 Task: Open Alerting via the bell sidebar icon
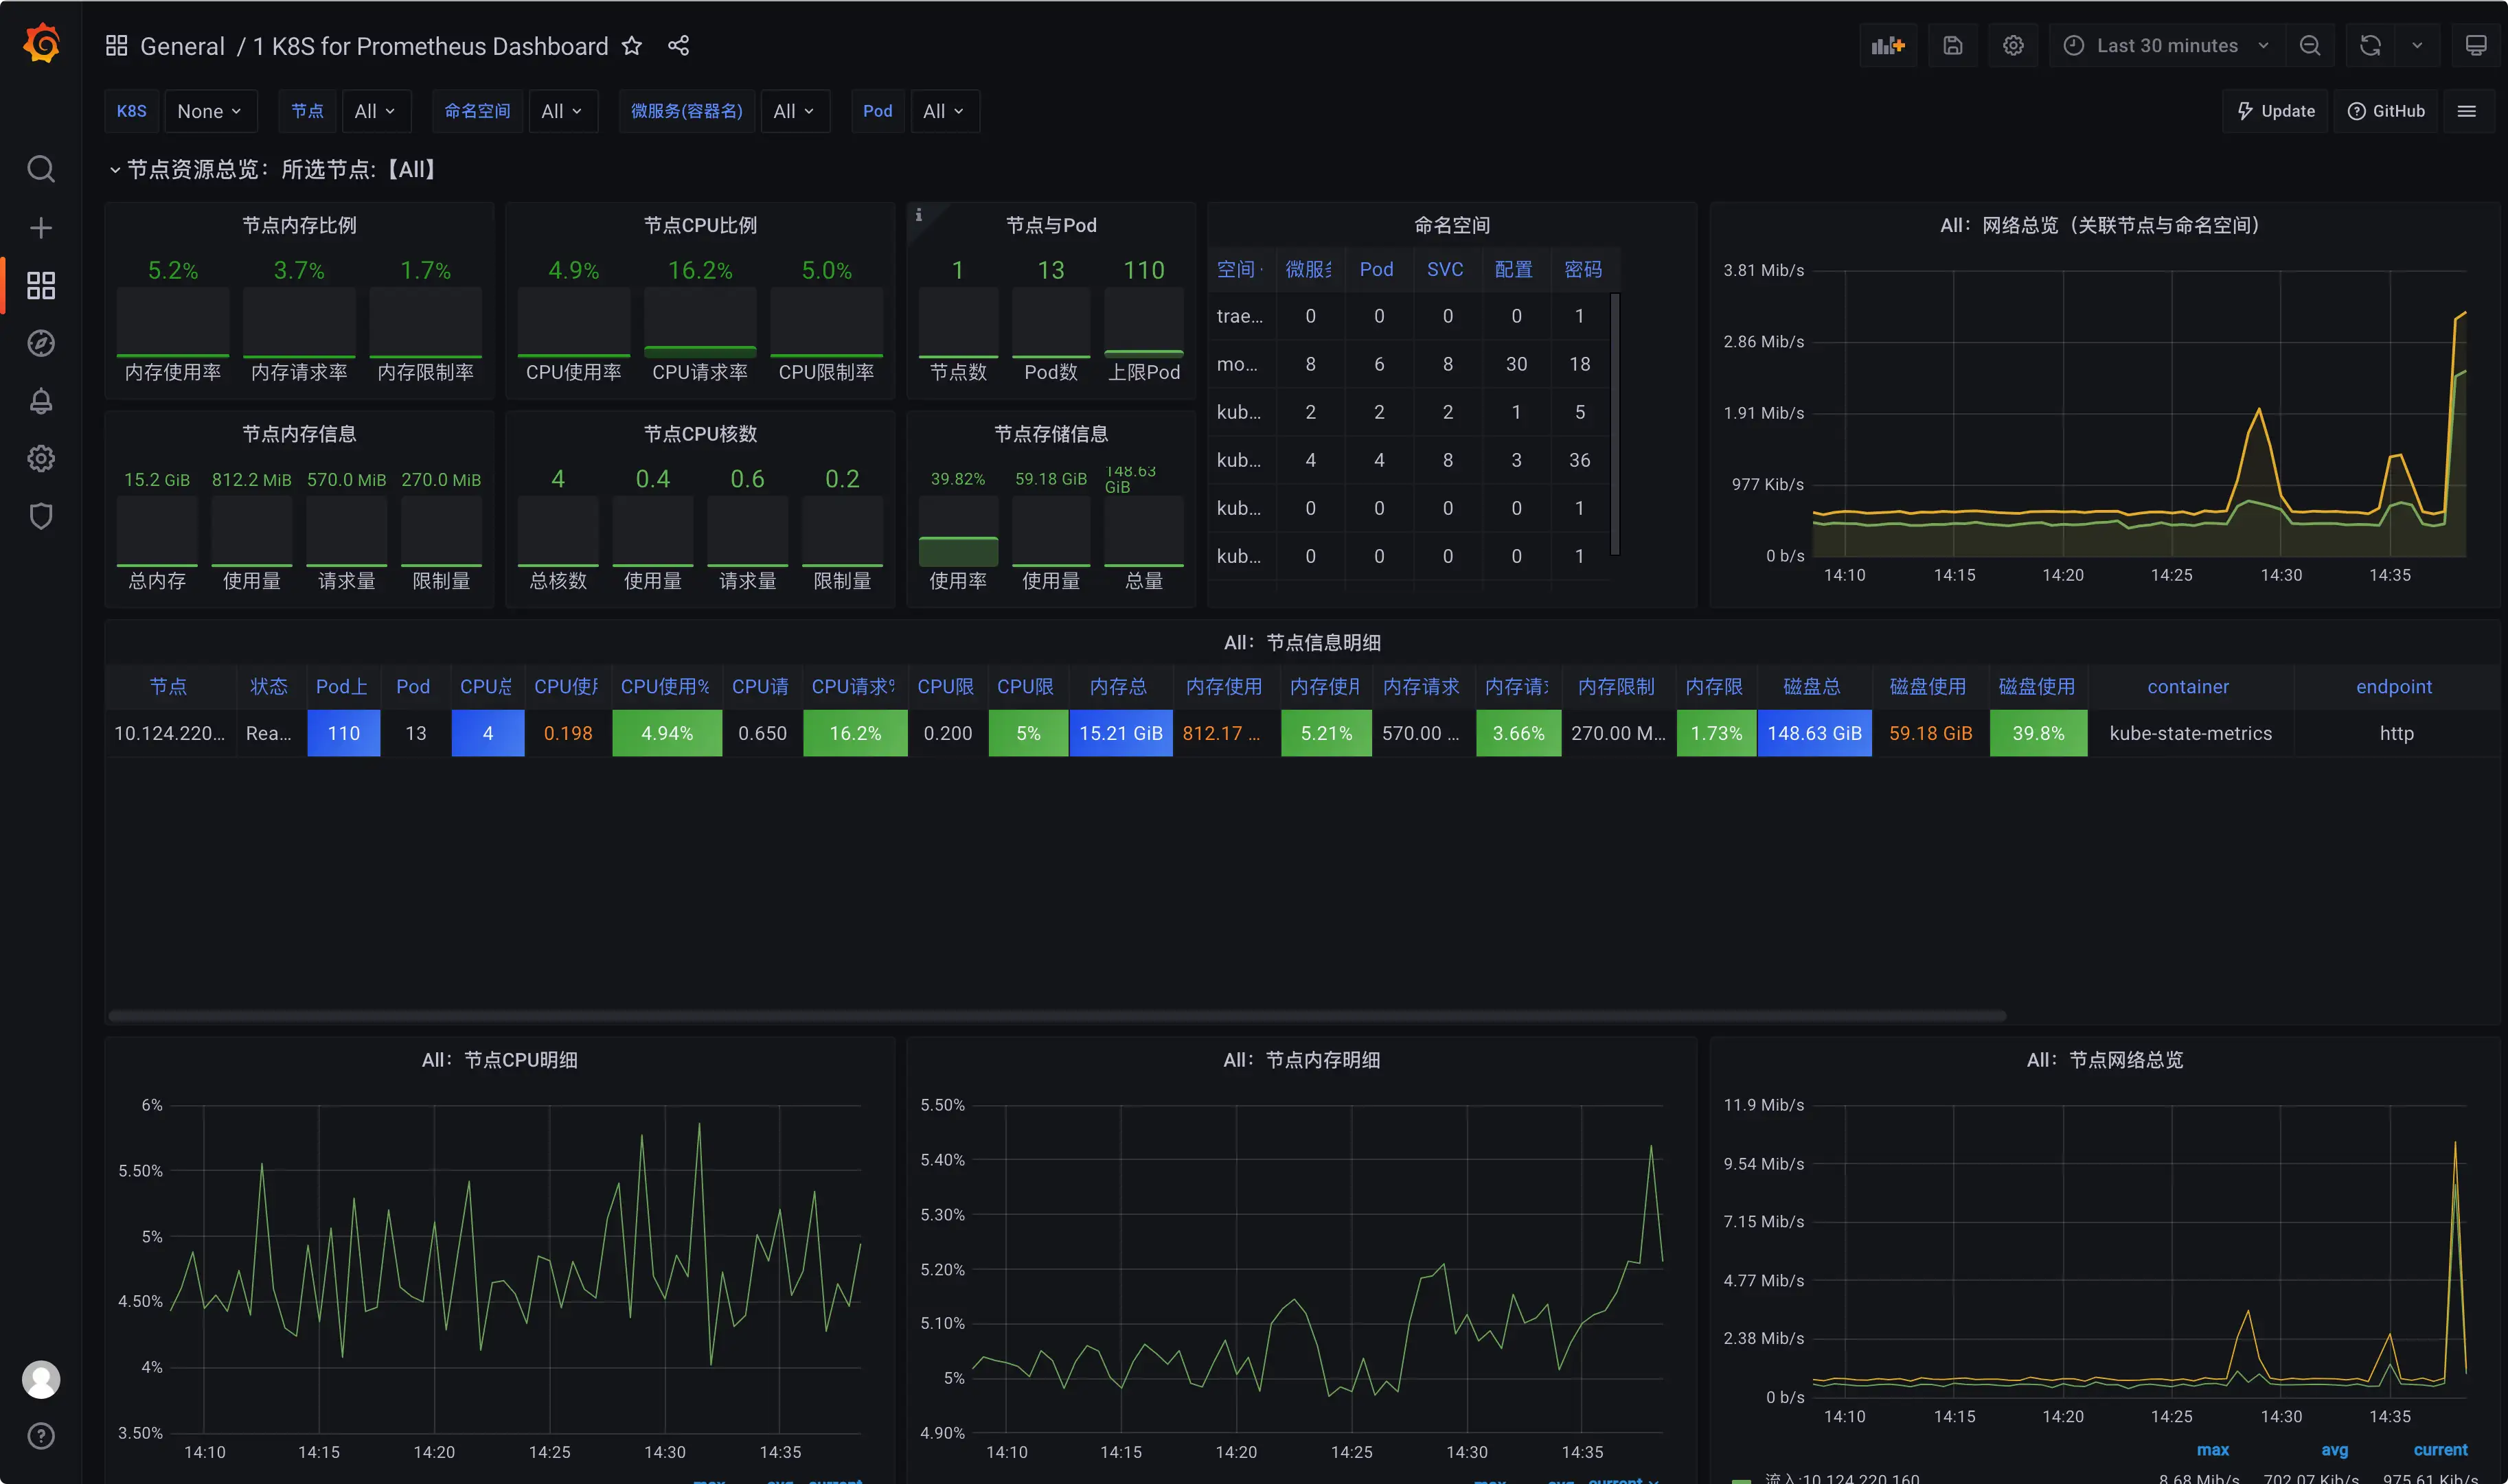pos(41,401)
